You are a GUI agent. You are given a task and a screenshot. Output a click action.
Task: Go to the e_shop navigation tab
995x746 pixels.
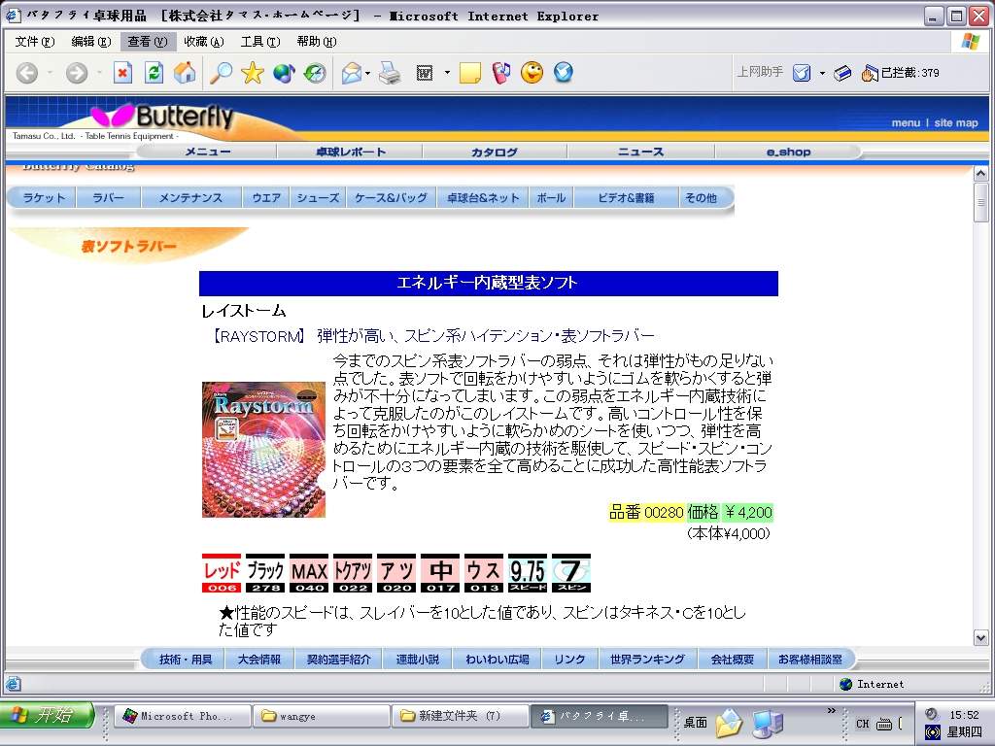point(788,152)
